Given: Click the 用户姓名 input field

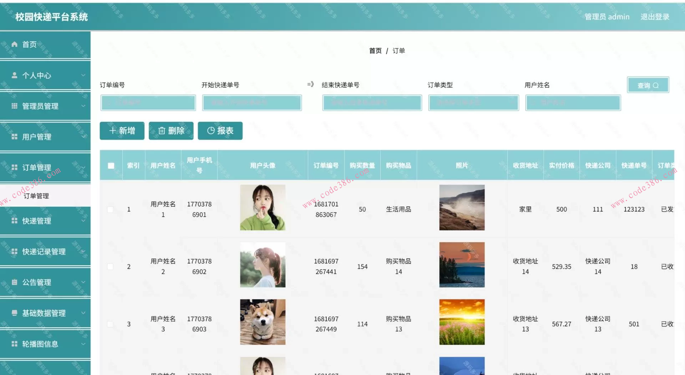Looking at the screenshot, I should pos(573,103).
